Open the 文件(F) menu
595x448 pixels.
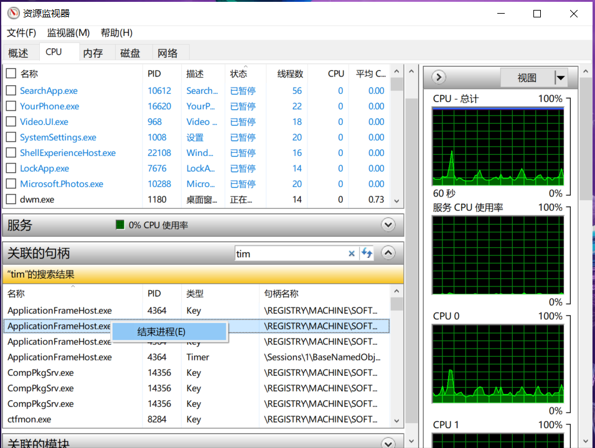(x=22, y=32)
